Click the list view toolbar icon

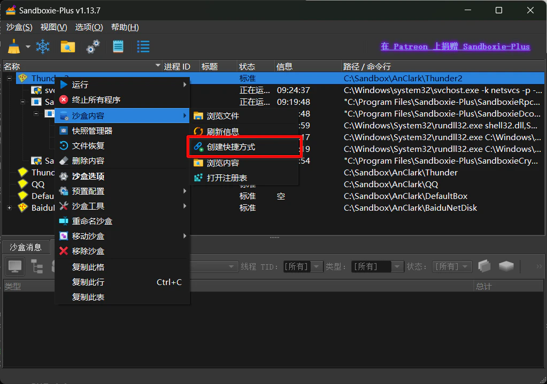click(143, 47)
